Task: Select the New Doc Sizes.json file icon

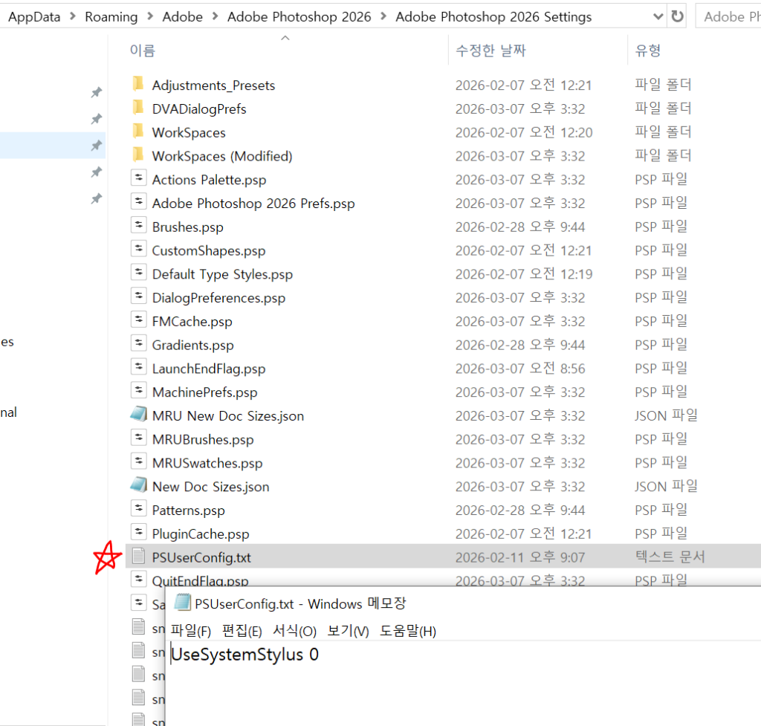Action: point(139,484)
